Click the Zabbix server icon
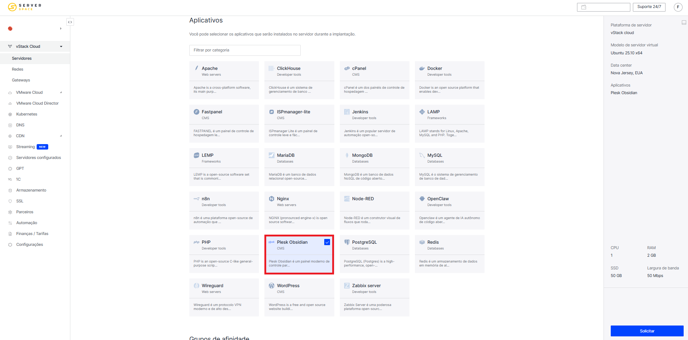The image size is (688, 340). click(x=347, y=286)
